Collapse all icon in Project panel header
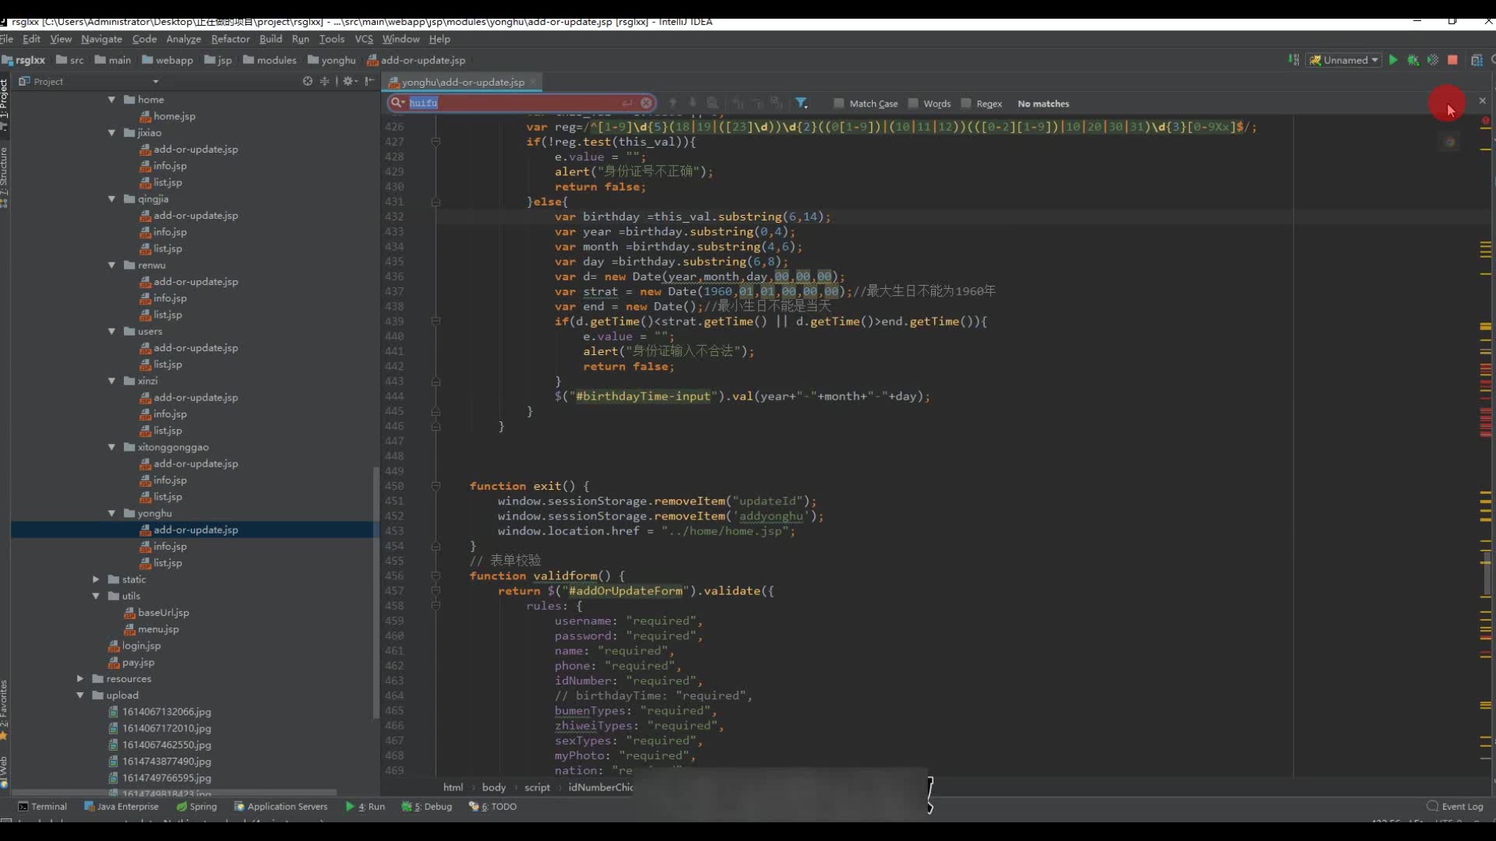This screenshot has width=1496, height=841. (x=325, y=81)
